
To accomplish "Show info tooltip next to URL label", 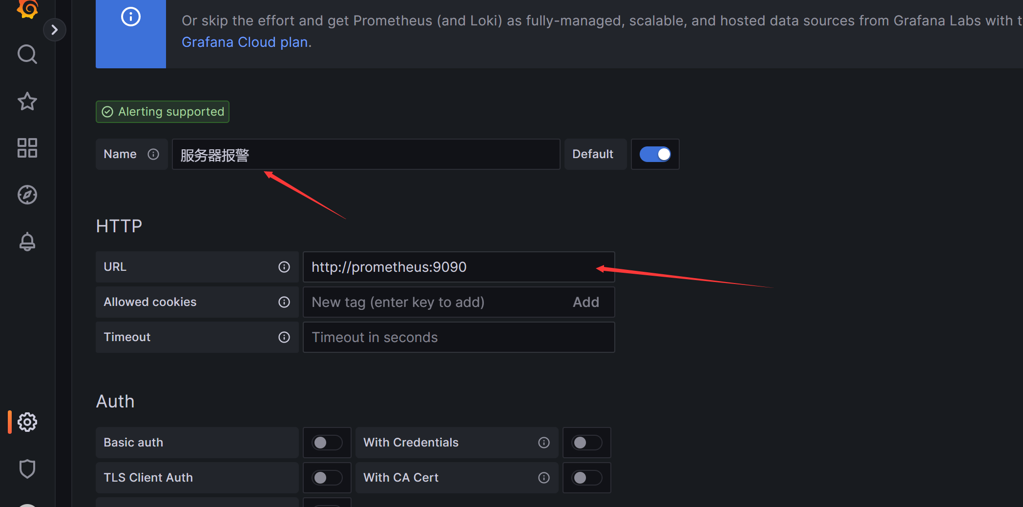I will pyautogui.click(x=284, y=267).
